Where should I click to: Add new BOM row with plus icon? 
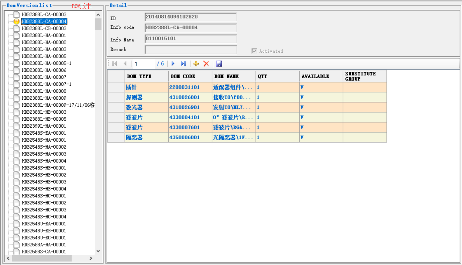click(196, 63)
